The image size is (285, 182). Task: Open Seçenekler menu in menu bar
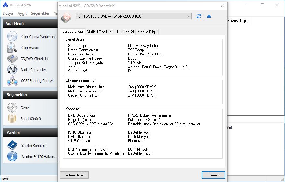click(x=40, y=13)
